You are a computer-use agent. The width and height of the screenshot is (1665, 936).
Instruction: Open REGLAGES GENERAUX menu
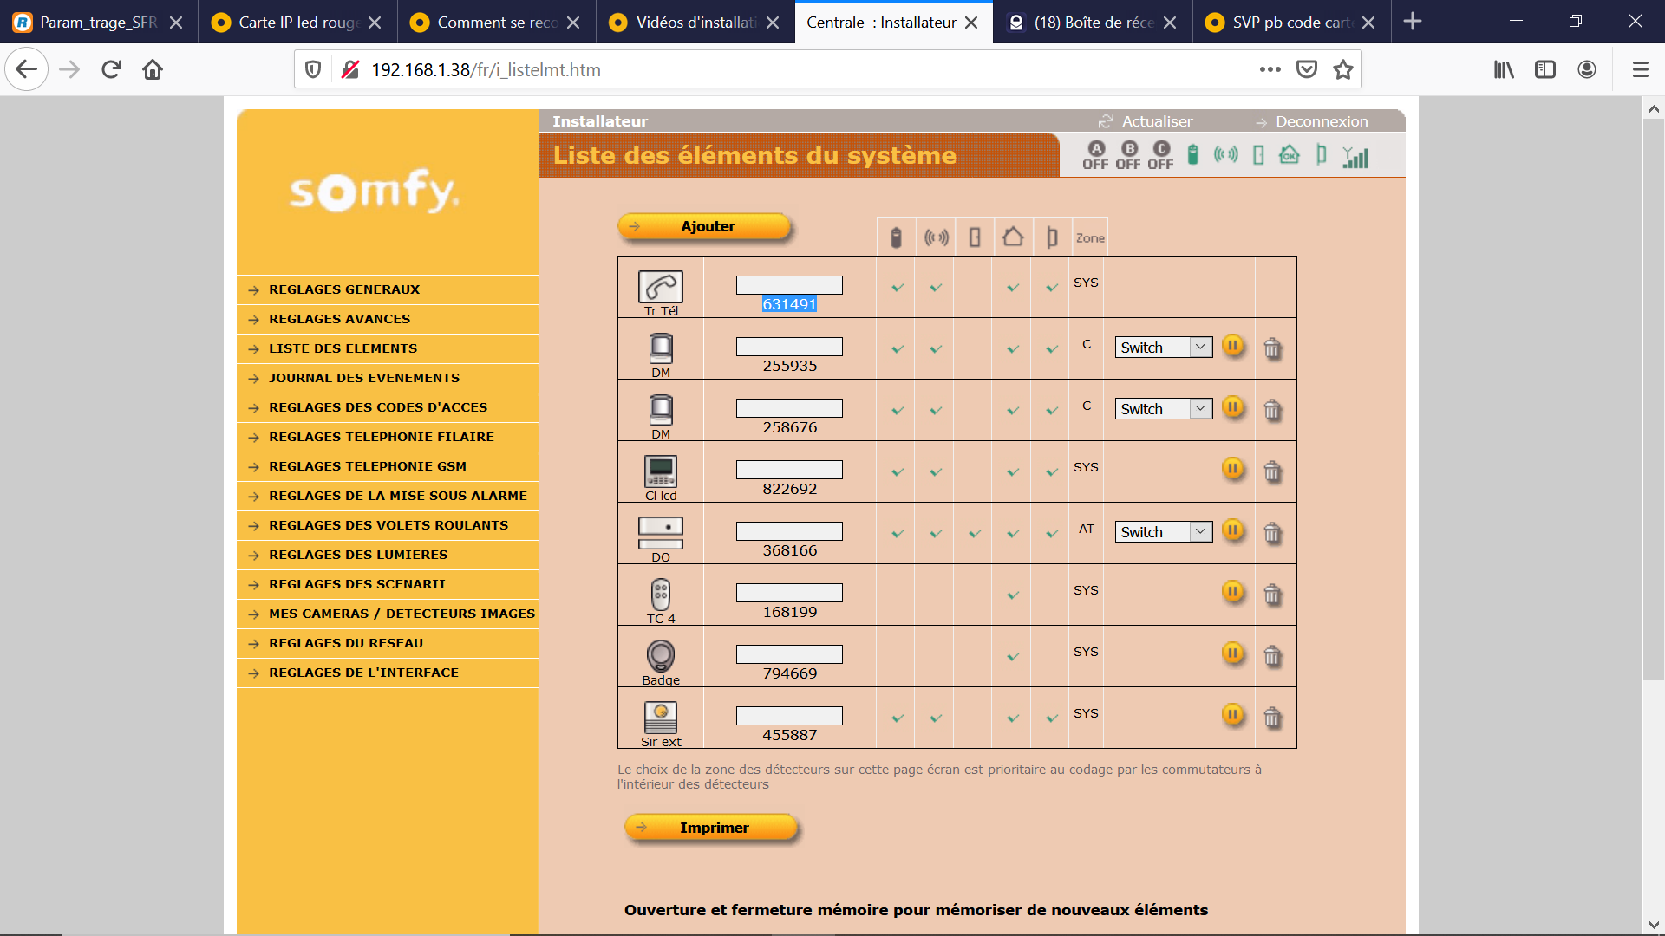coord(344,289)
